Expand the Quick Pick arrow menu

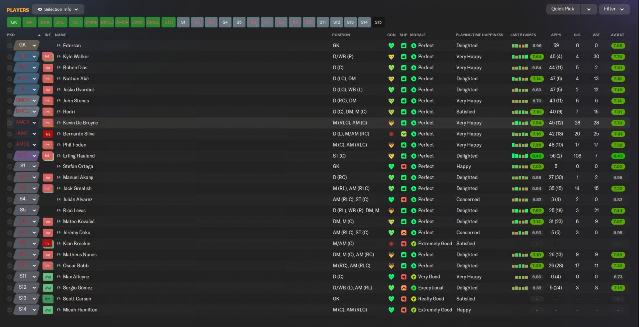(589, 9)
